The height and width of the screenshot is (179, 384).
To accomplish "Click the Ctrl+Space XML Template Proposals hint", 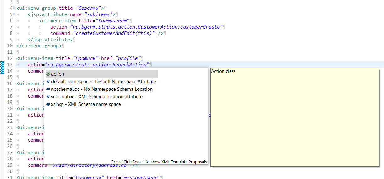I will [159, 162].
